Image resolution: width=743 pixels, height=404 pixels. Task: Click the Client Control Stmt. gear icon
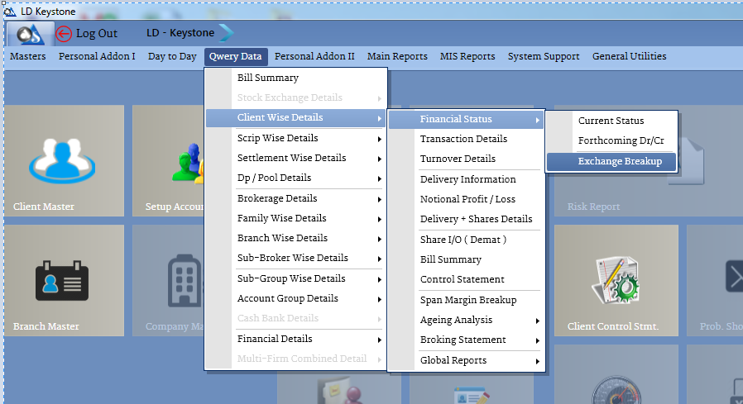[615, 278]
